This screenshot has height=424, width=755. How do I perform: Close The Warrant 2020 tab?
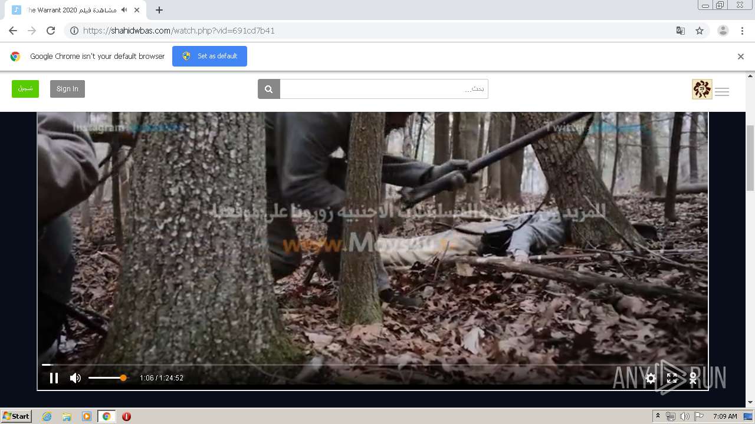137,10
